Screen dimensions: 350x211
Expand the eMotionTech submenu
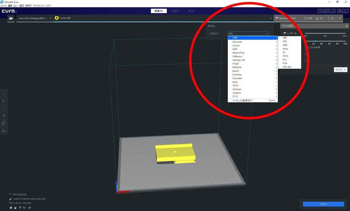[253, 53]
